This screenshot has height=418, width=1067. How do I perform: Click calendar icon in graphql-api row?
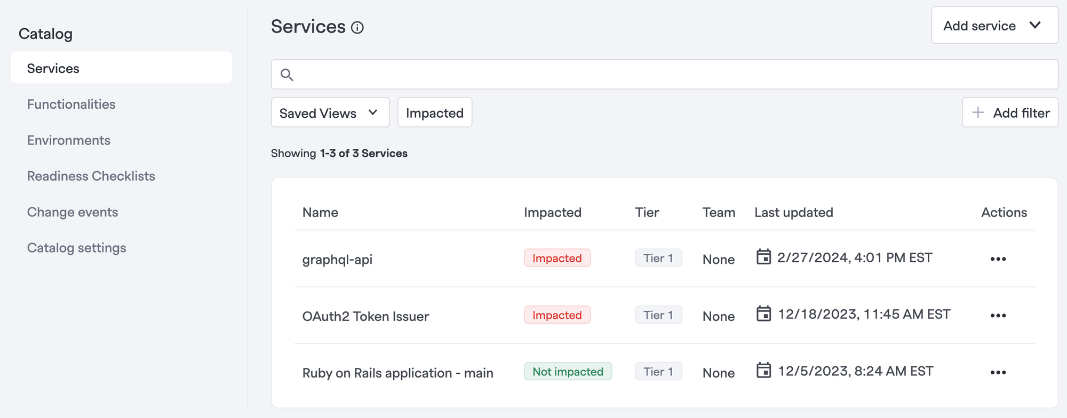coord(763,257)
